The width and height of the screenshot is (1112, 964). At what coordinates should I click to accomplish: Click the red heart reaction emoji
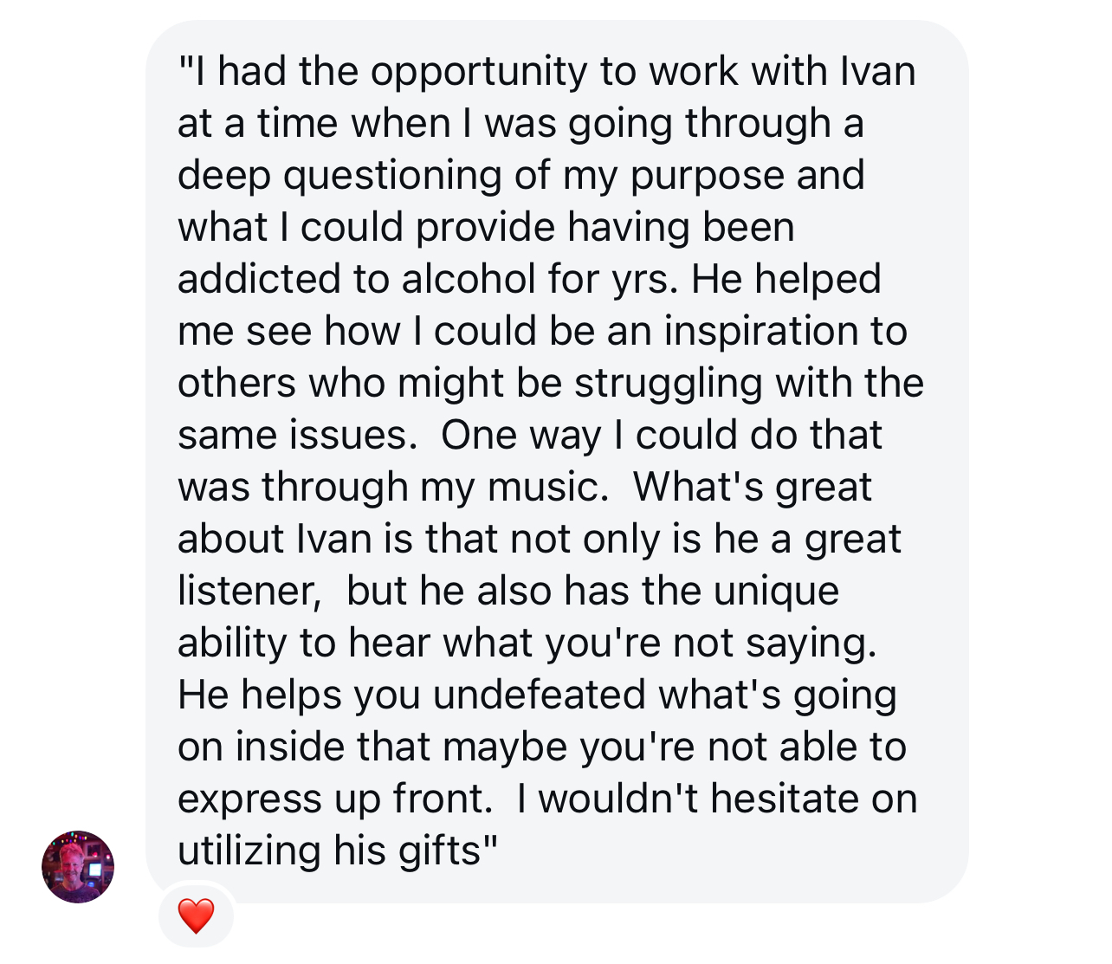[x=196, y=915]
